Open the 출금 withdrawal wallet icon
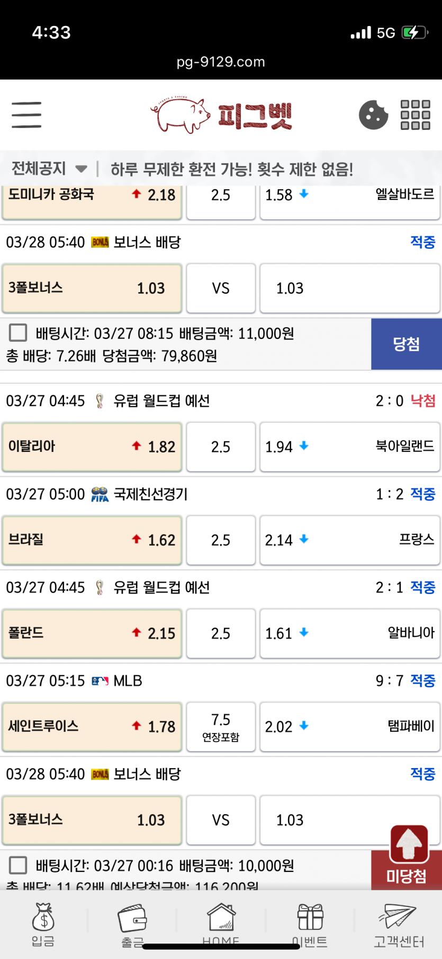 point(132,925)
